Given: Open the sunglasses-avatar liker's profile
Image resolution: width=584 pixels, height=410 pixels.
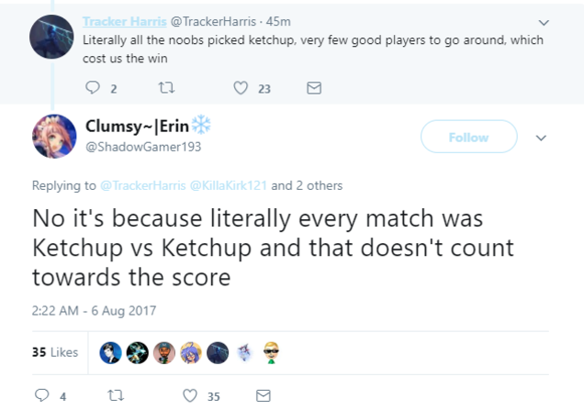Looking at the screenshot, I should coord(271,353).
